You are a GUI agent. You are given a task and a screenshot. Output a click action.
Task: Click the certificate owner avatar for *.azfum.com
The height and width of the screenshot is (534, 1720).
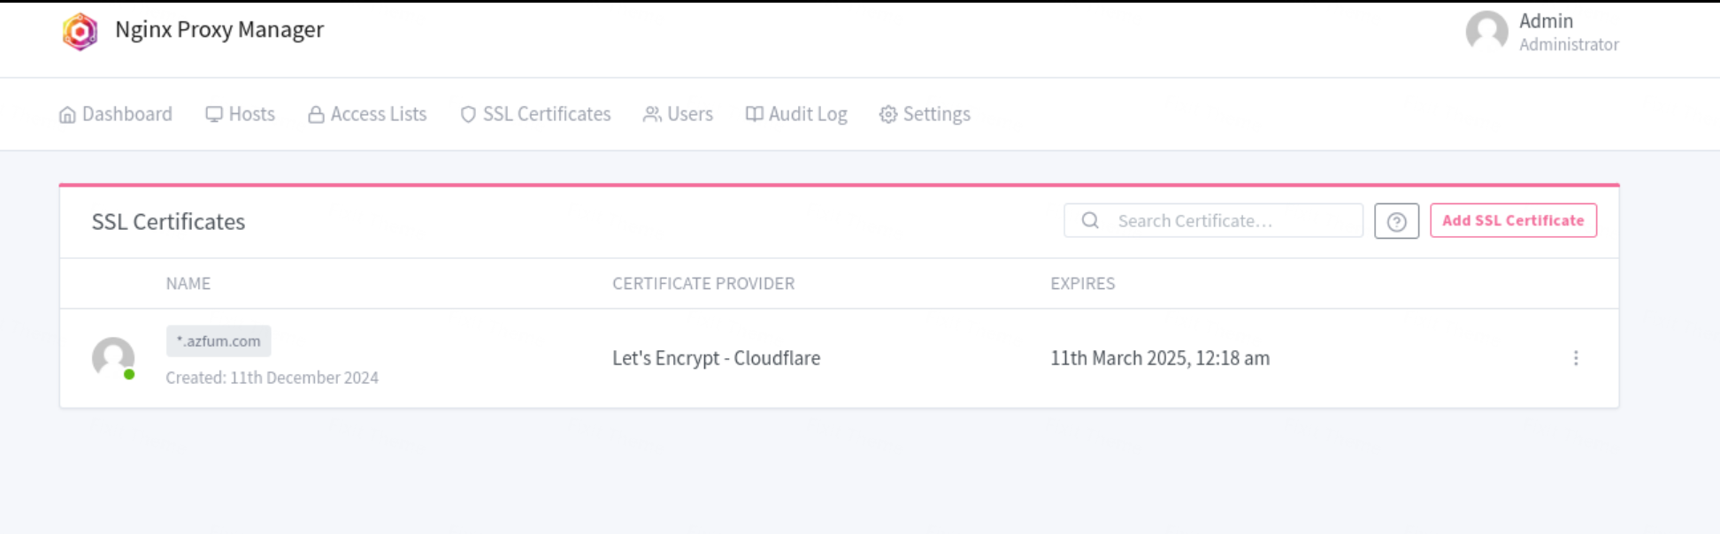click(x=113, y=358)
